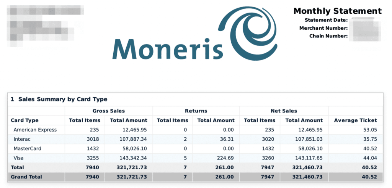
Task: Click the "Merchant Number:" label
Action: pos(324,28)
